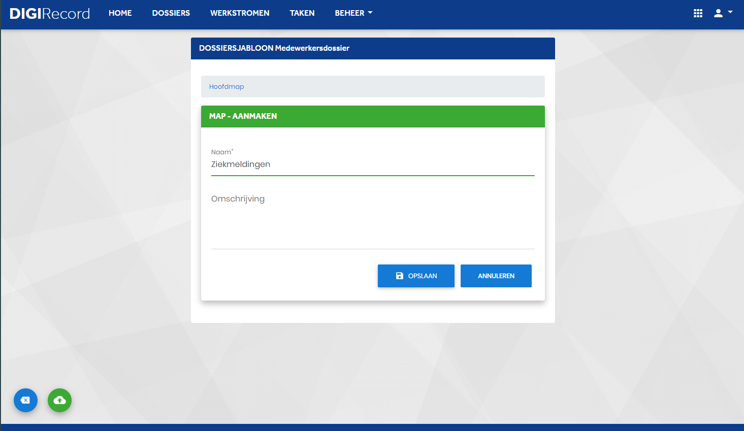Open the Werkstromen menu item

(x=240, y=13)
